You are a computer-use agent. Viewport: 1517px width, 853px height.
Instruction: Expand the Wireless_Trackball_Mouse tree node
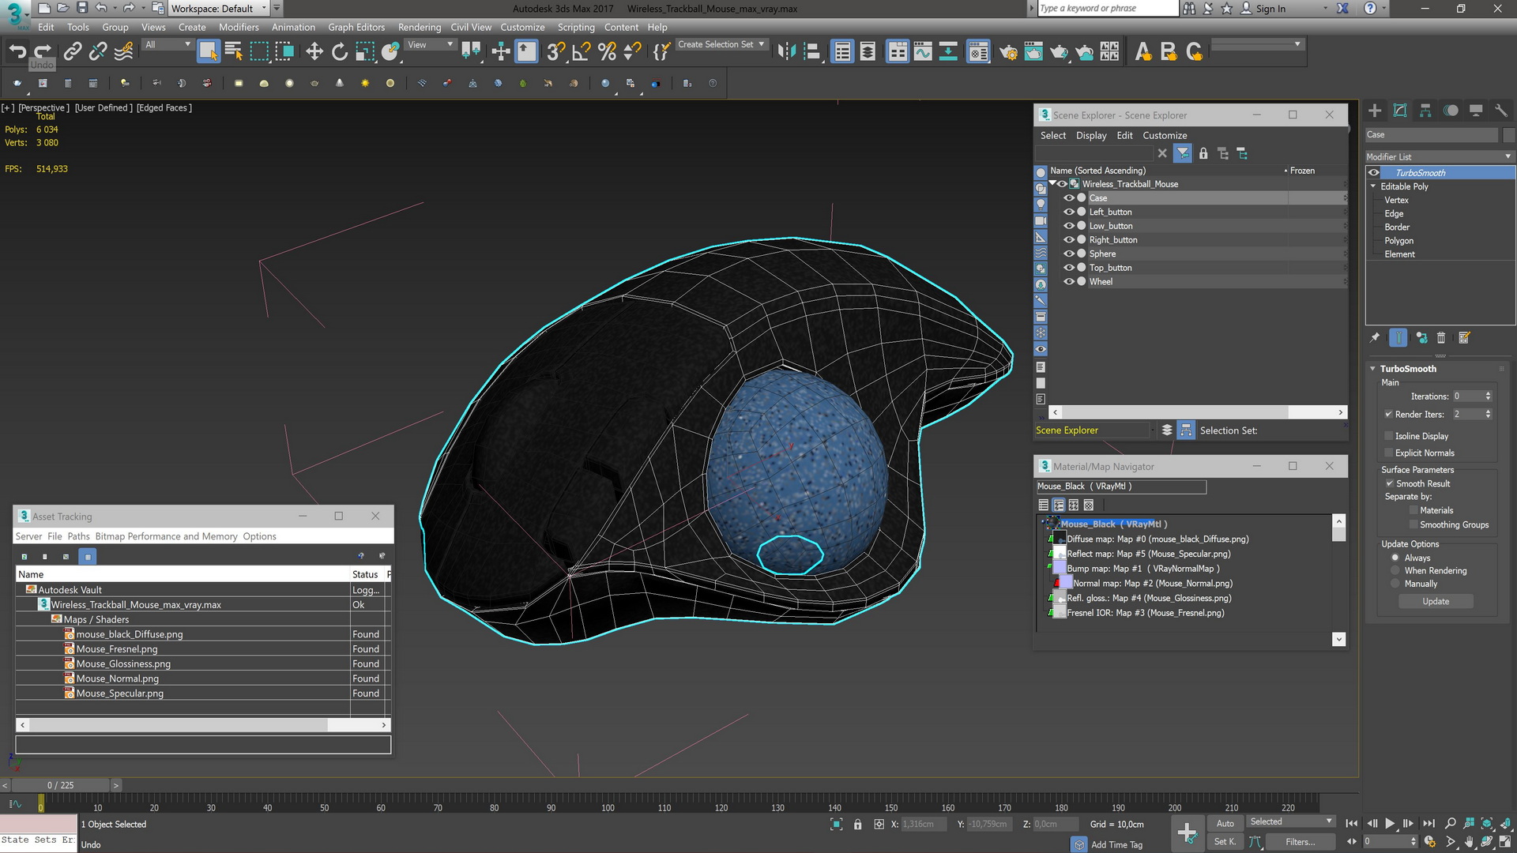(1055, 184)
